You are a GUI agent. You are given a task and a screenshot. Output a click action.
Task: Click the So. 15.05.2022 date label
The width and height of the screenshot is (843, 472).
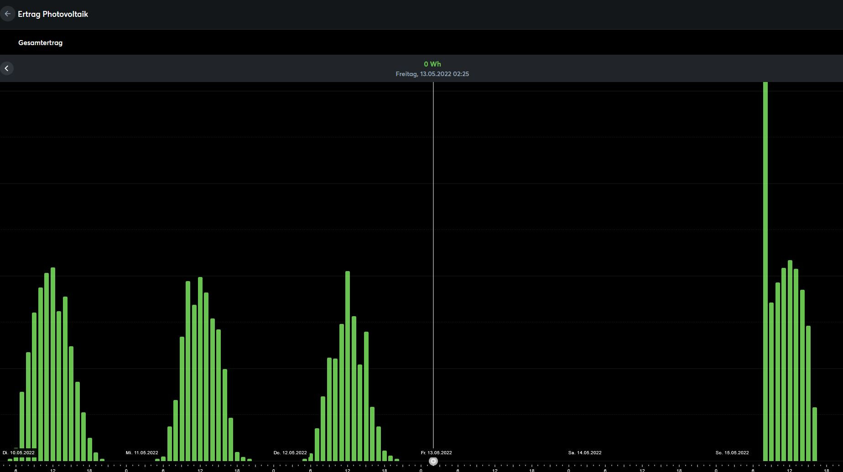click(732, 453)
